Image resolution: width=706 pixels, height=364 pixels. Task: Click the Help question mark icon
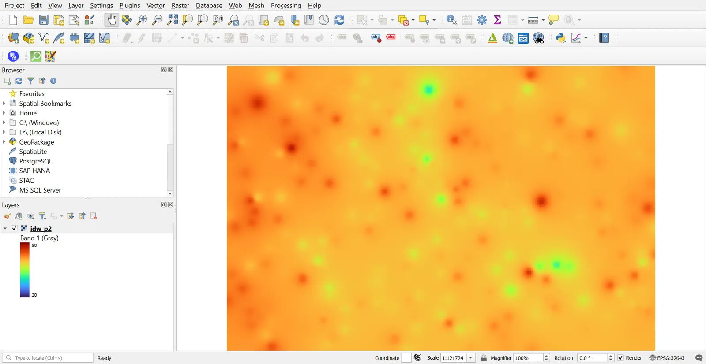(605, 38)
